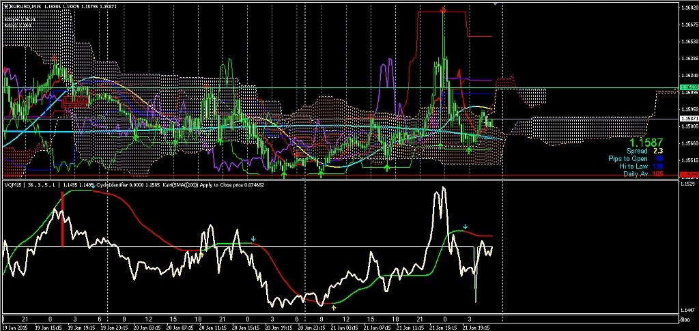Click the 19 Jan 2015 date label
Image resolution: width=699 pixels, height=331 pixels.
pyautogui.click(x=16, y=328)
